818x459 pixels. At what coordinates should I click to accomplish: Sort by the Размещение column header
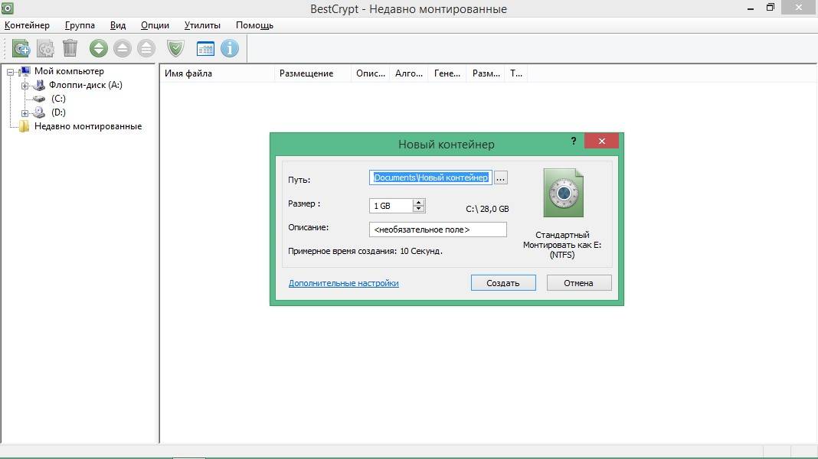click(x=313, y=73)
